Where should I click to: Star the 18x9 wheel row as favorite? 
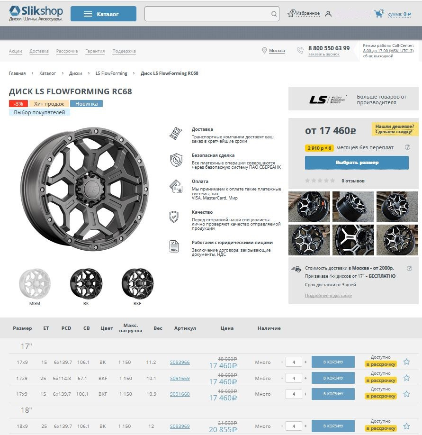(x=406, y=425)
